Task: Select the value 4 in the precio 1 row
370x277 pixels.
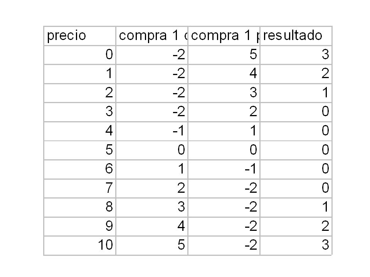Action: (x=224, y=74)
